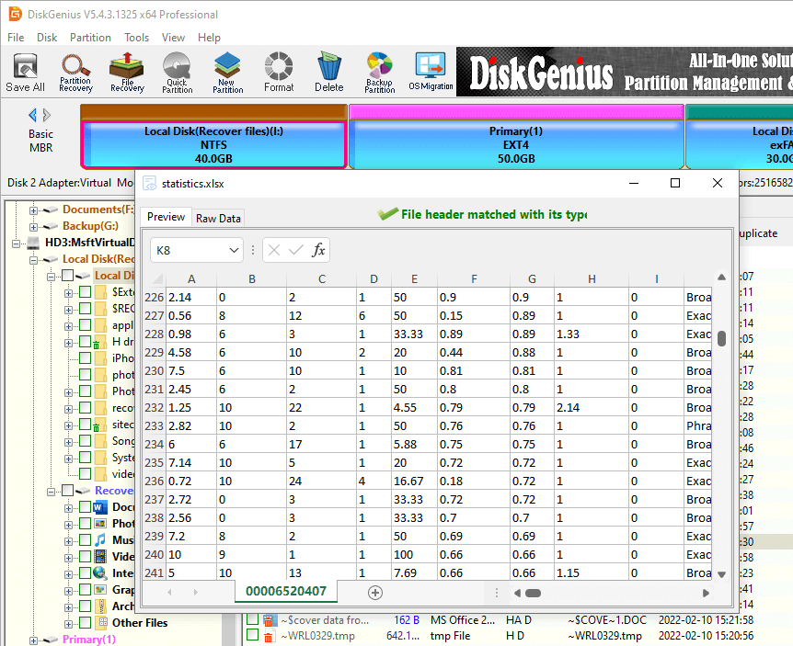Switch to the Raw Data tab
The height and width of the screenshot is (646, 793).
click(218, 218)
